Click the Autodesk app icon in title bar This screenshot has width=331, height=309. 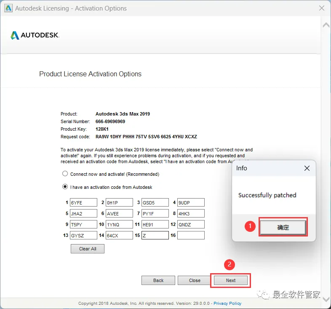coord(8,8)
